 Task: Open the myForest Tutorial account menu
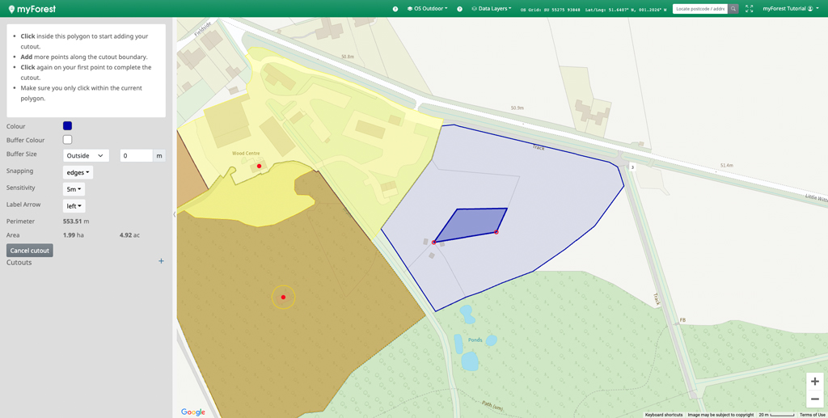tap(790, 9)
